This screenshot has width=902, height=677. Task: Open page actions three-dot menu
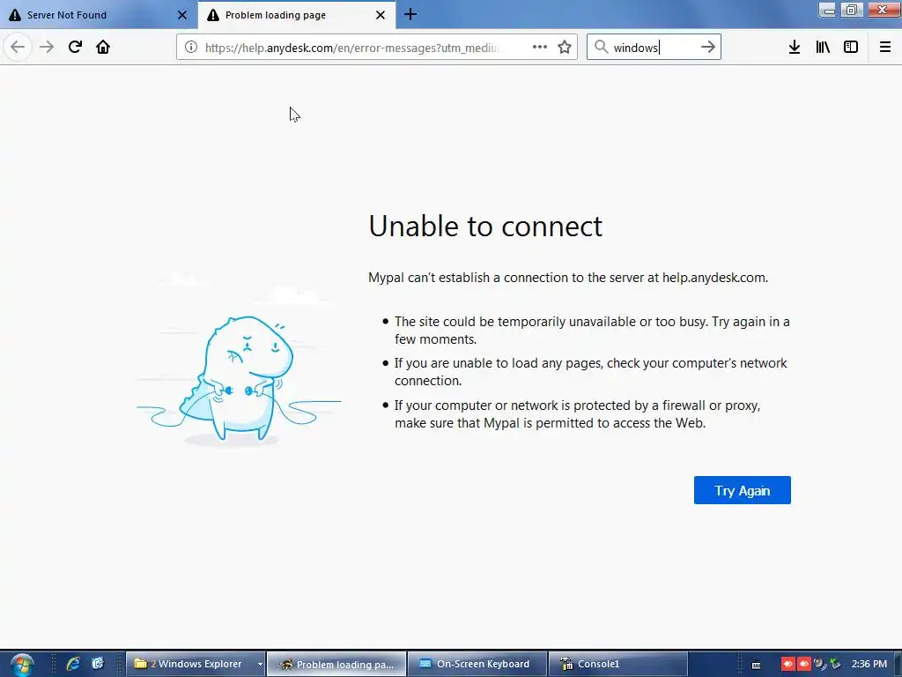(540, 48)
